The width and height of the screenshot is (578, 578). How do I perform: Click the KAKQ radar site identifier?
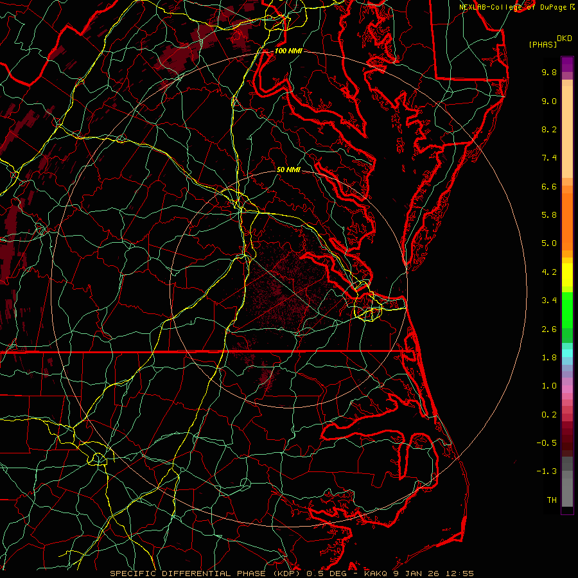[375, 574]
